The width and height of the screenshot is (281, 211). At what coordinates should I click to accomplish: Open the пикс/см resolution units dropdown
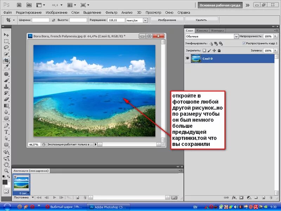pos(137,20)
